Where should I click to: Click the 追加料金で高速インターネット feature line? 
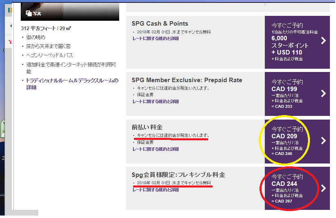(71, 68)
